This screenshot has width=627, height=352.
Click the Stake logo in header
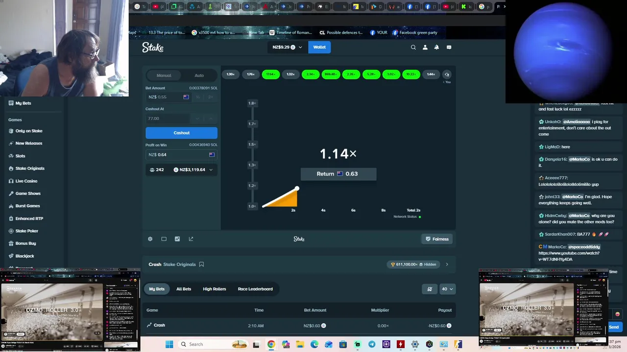pos(153,47)
